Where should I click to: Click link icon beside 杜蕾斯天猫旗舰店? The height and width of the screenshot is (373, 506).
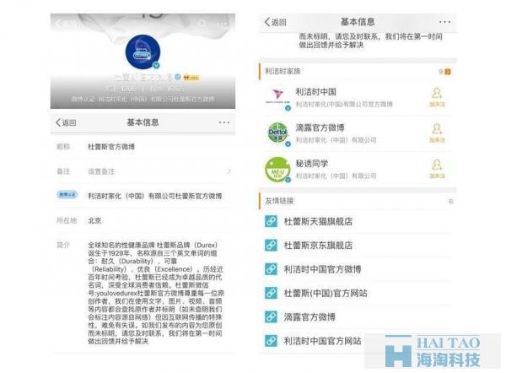271,222
